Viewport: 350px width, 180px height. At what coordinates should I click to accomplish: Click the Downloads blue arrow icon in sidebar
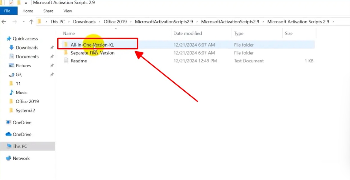point(12,47)
